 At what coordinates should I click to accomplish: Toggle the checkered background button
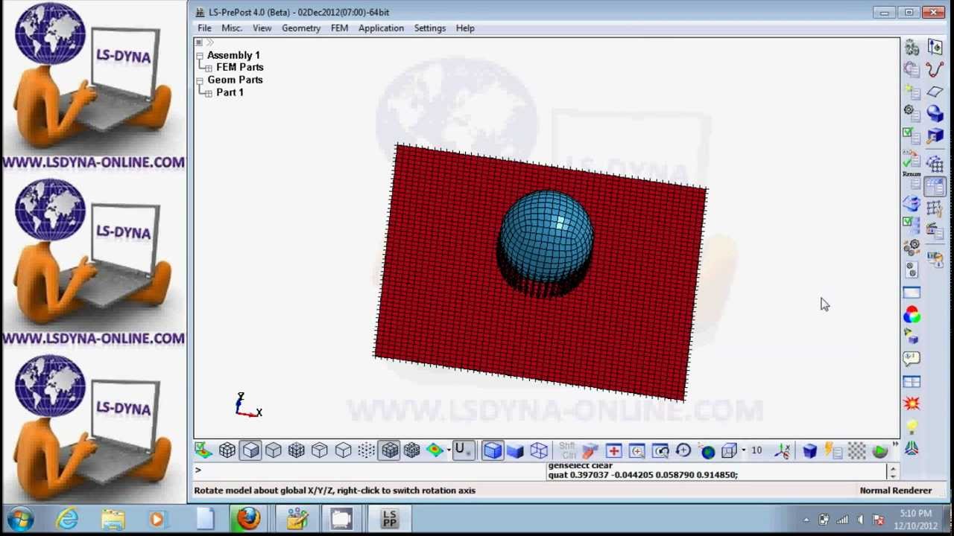point(856,450)
